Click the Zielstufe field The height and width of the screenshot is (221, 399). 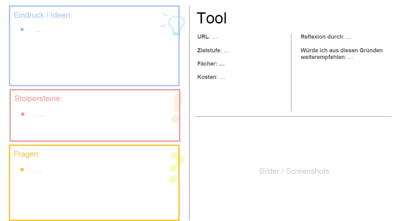click(x=213, y=51)
